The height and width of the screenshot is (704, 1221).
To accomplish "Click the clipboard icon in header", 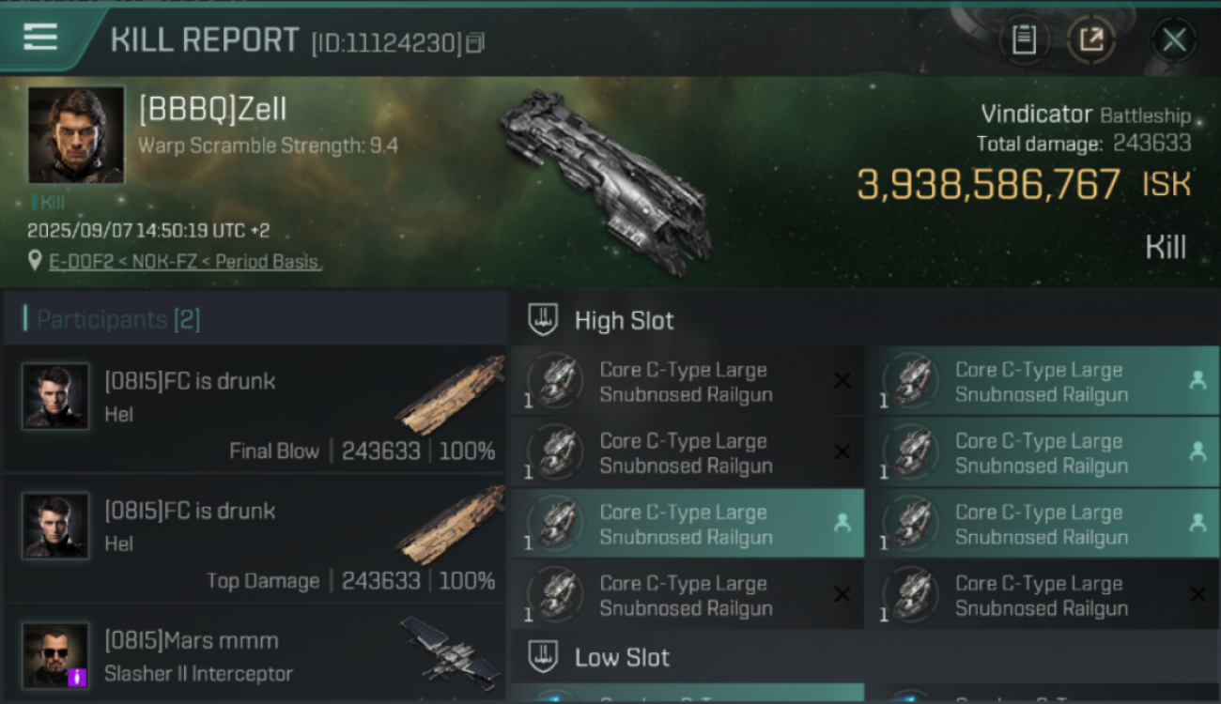I will pyautogui.click(x=1024, y=39).
